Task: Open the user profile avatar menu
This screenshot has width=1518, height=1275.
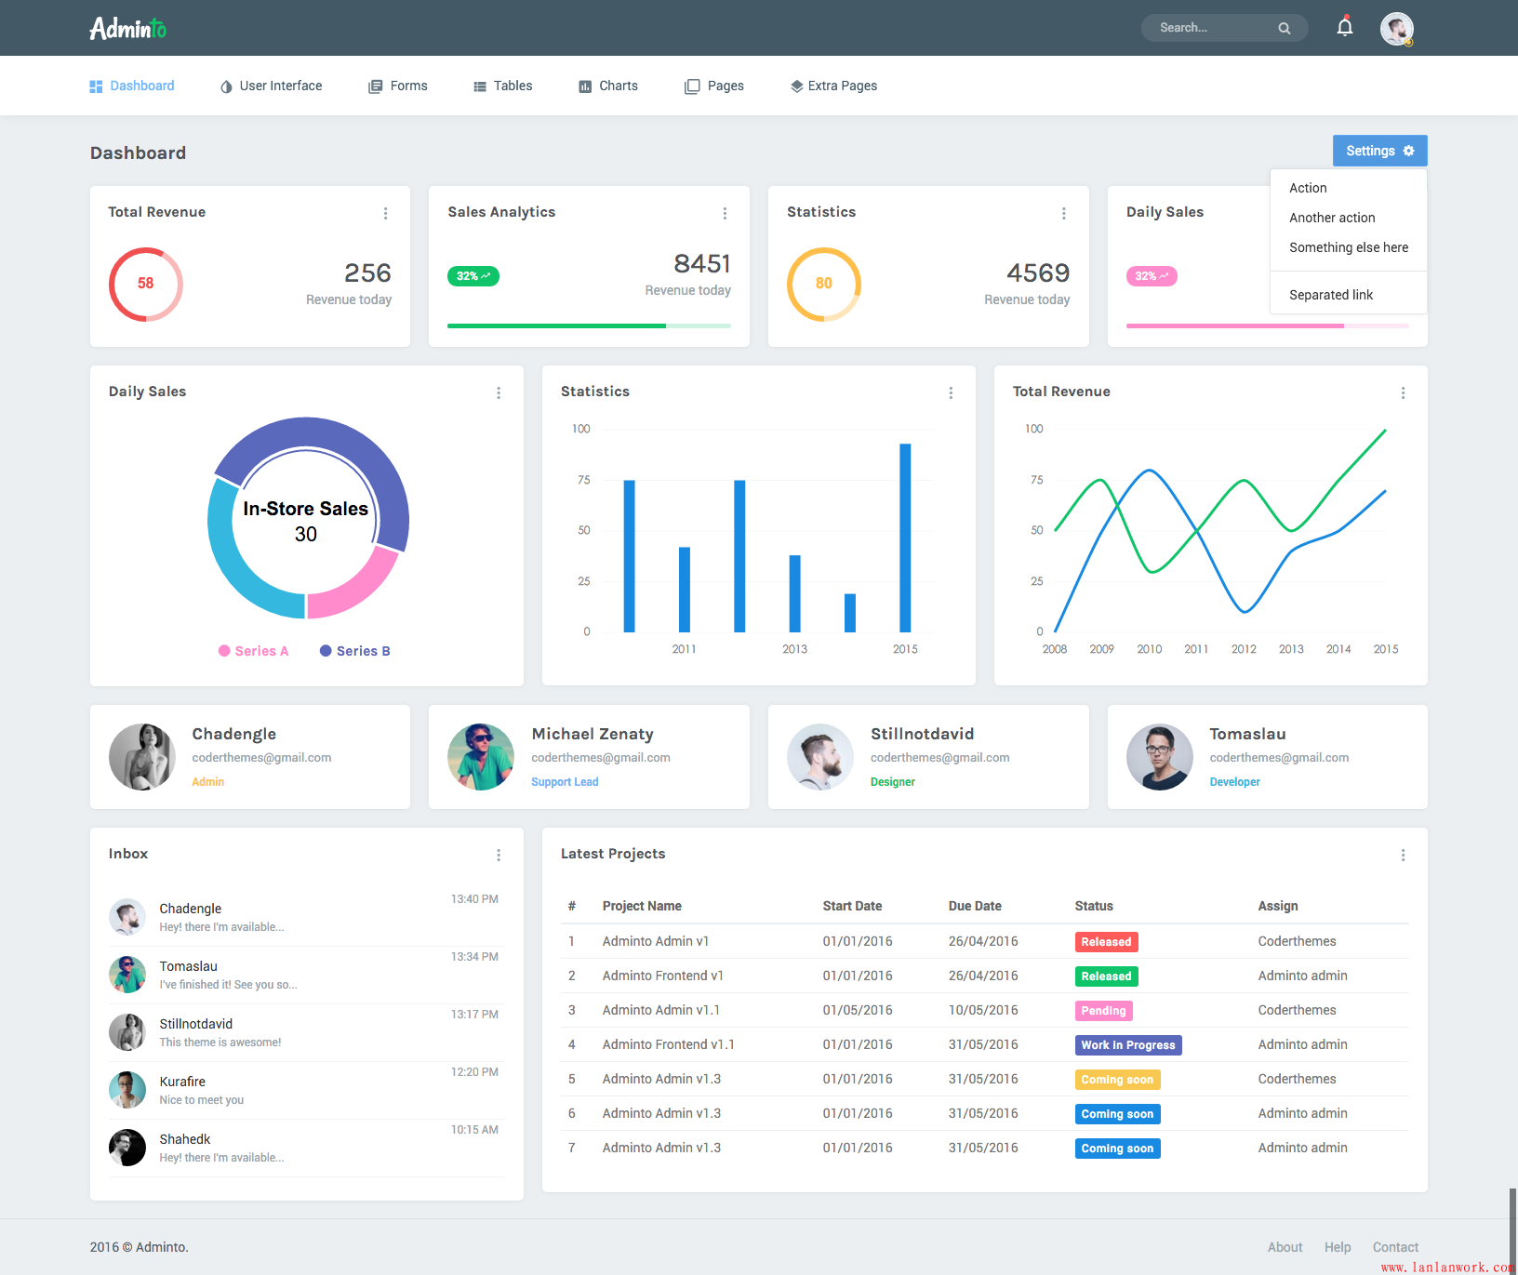Action: [1396, 28]
